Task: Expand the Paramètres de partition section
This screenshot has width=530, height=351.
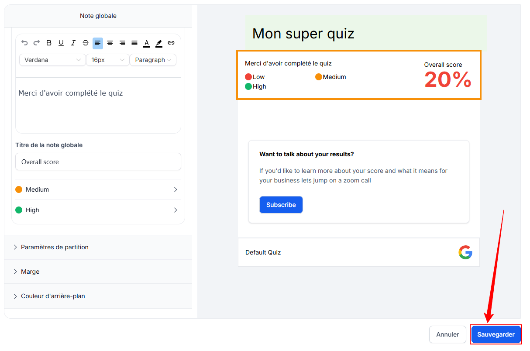Action: click(98, 247)
